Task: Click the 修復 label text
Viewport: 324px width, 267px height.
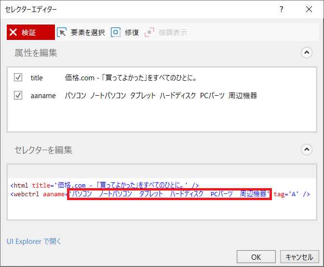Action: pyautogui.click(x=132, y=33)
